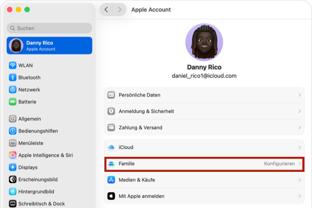Open Medien & Käufe settings

(204, 180)
